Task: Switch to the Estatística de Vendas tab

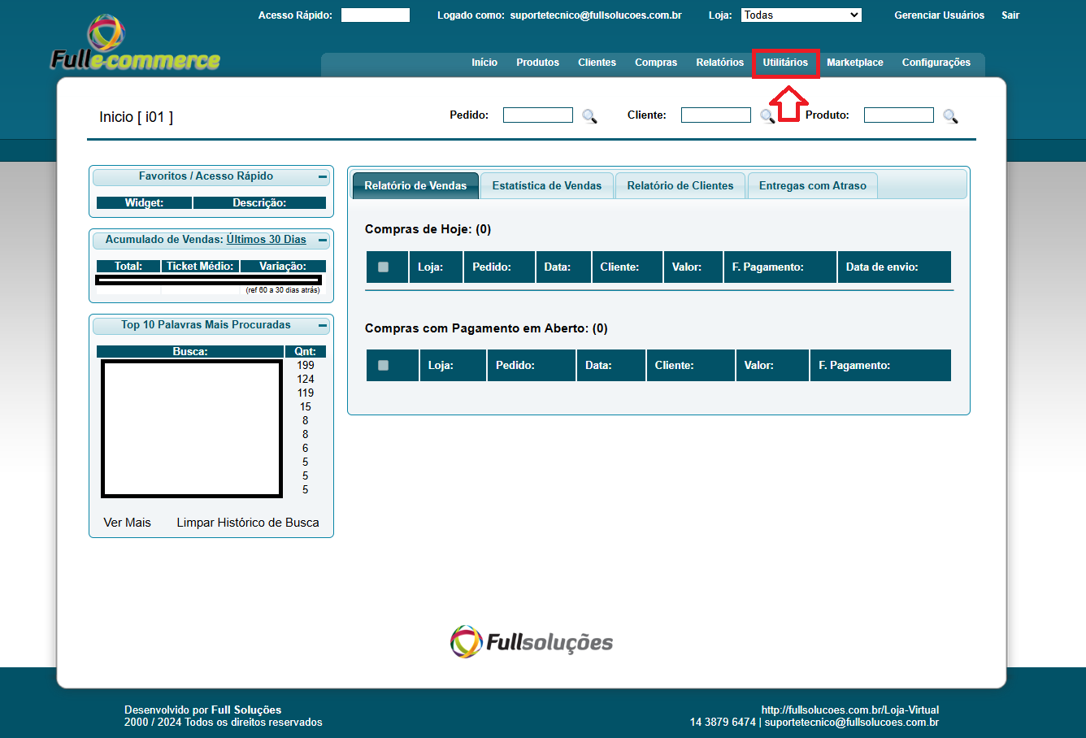Action: (547, 185)
